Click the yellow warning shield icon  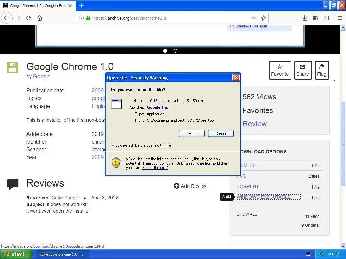point(116,163)
